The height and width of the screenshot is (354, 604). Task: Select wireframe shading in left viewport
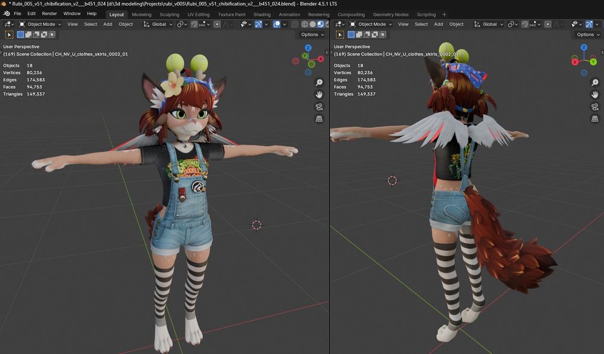tap(304, 24)
